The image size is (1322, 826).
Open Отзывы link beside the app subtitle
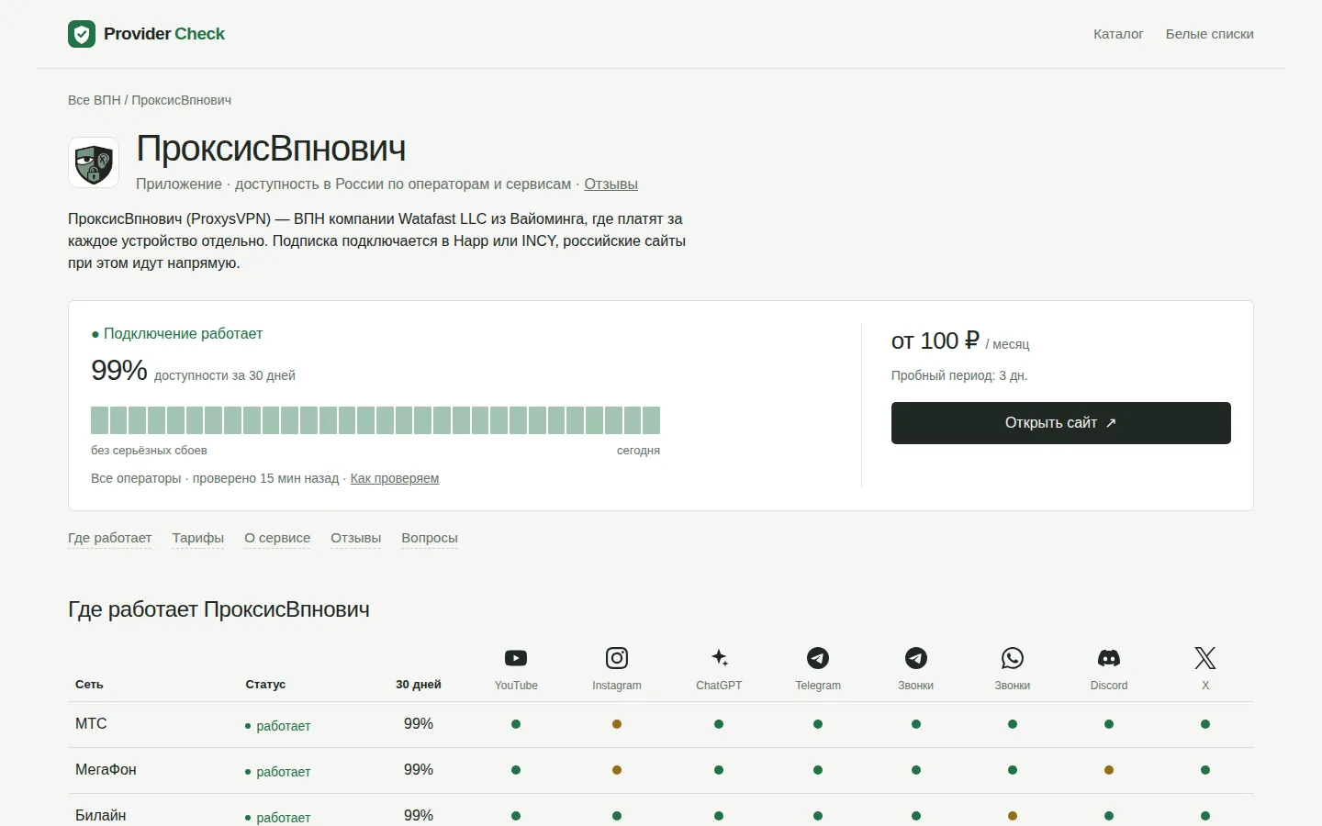pyautogui.click(x=611, y=184)
